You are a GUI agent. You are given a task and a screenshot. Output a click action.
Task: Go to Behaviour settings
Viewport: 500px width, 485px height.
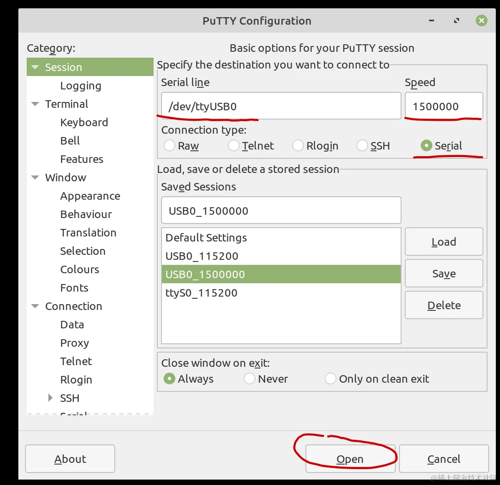click(x=86, y=214)
